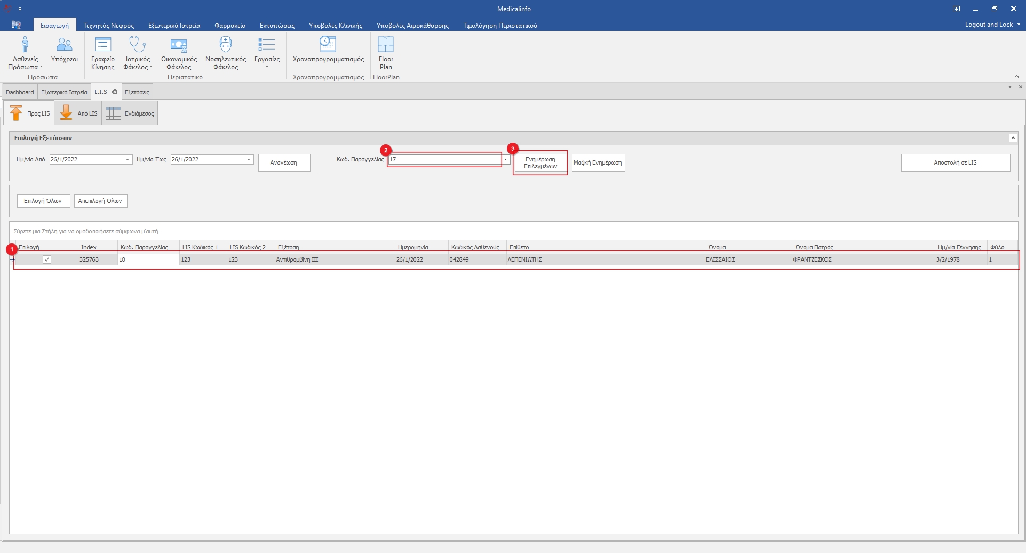Close the L.I.S document tab

(x=115, y=92)
